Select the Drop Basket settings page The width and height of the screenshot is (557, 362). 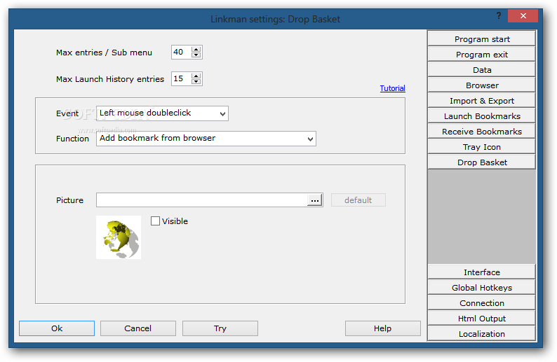click(481, 162)
